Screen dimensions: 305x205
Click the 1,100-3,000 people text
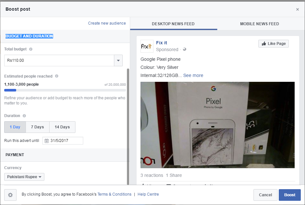coord(21,84)
